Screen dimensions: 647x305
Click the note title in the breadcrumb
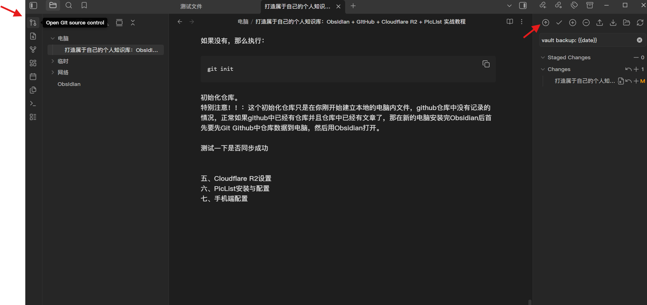tap(360, 22)
